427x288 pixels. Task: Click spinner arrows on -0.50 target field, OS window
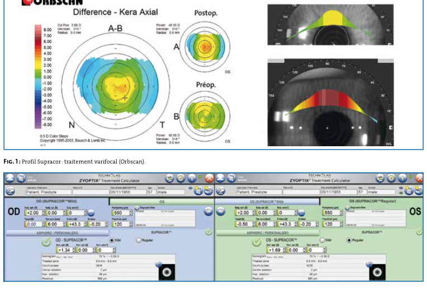[253, 224]
